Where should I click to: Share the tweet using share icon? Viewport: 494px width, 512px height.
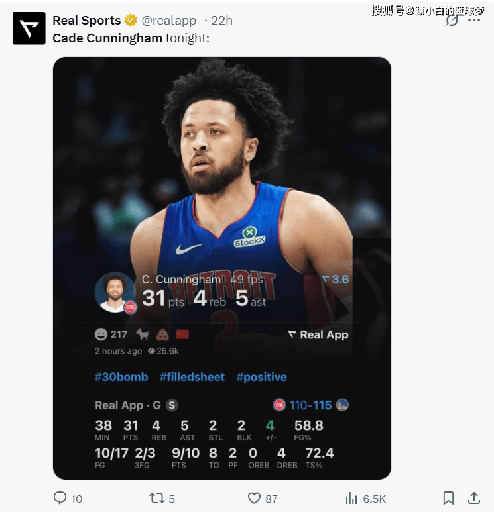pyautogui.click(x=474, y=498)
